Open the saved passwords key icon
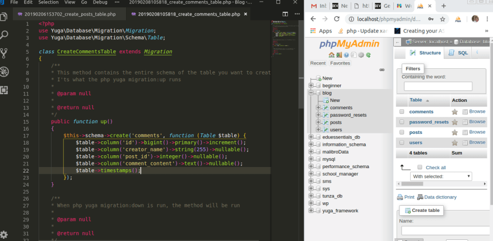The height and width of the screenshot is (241, 493). coord(431,19)
